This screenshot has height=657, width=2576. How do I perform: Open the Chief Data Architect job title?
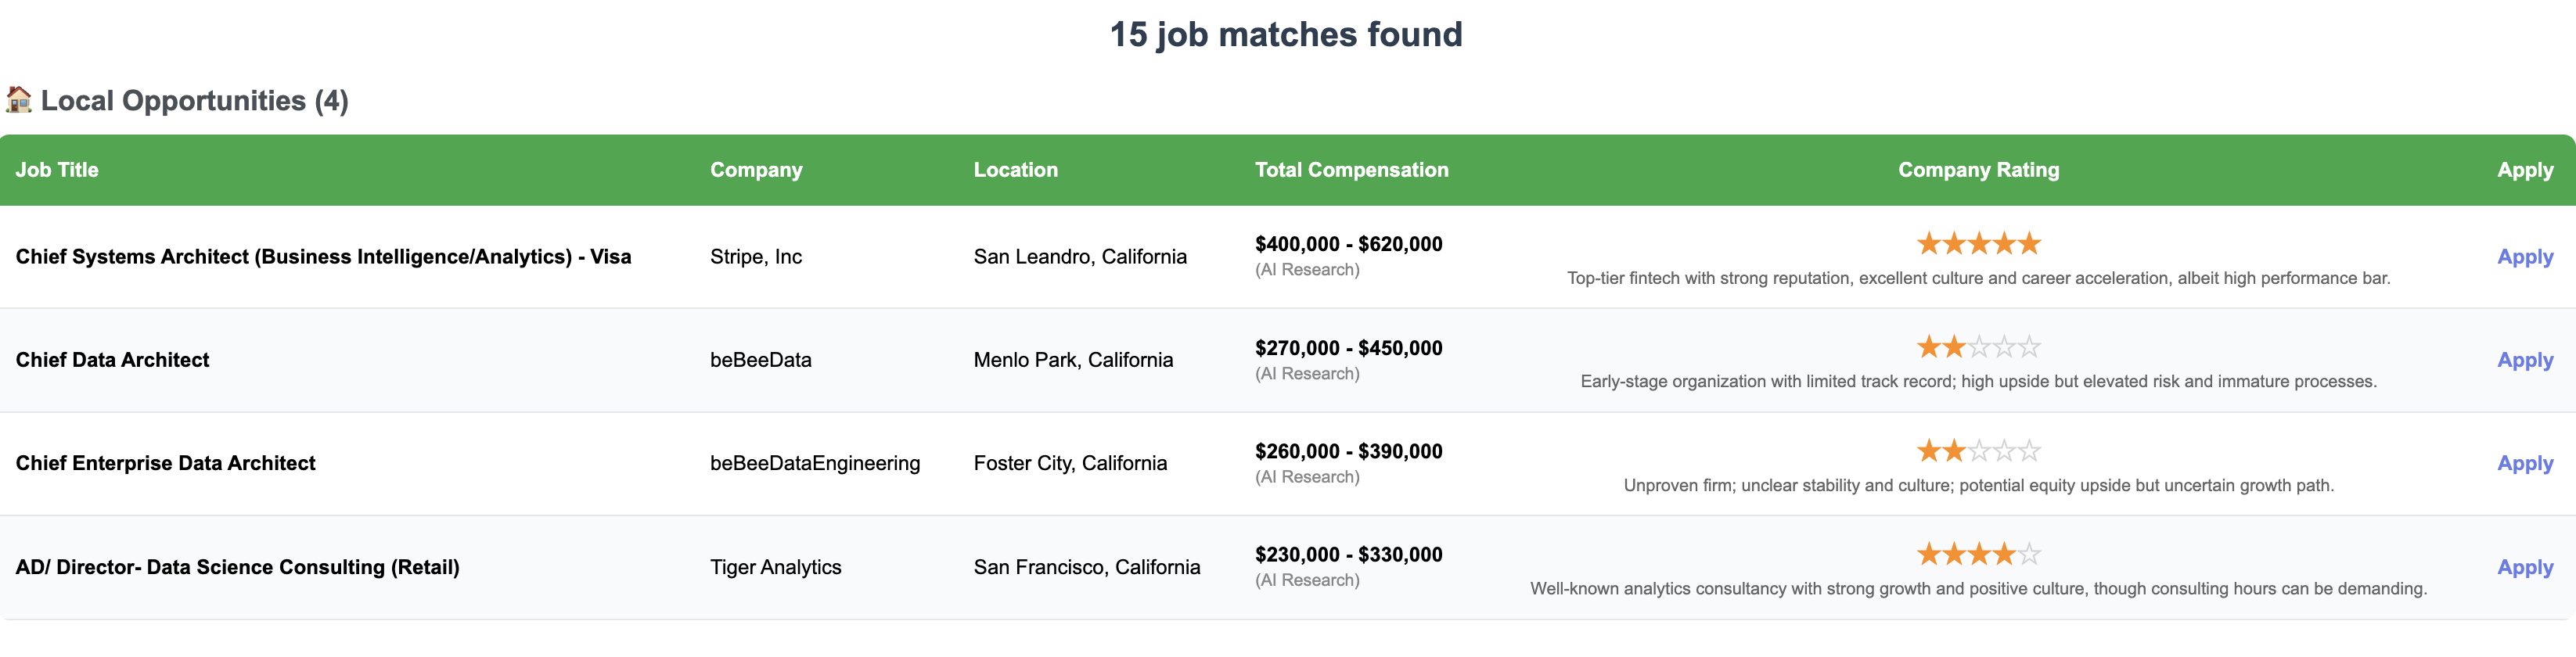[113, 360]
